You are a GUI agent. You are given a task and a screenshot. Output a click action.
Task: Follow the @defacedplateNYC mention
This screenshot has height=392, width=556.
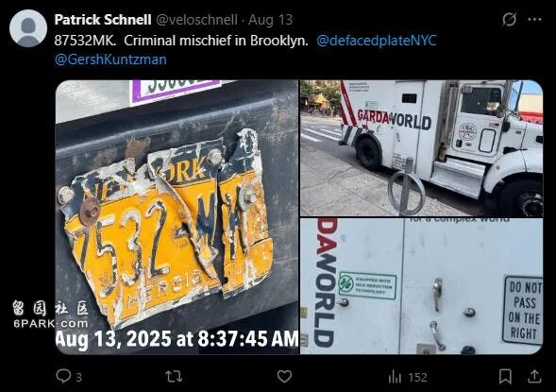tap(377, 41)
